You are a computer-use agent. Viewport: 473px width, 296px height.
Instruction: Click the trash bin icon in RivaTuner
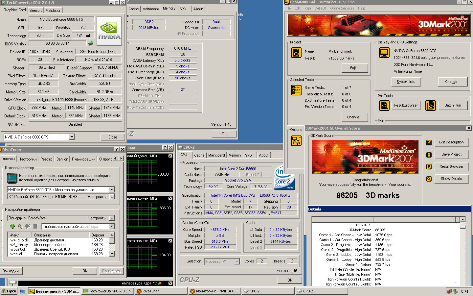[34, 226]
